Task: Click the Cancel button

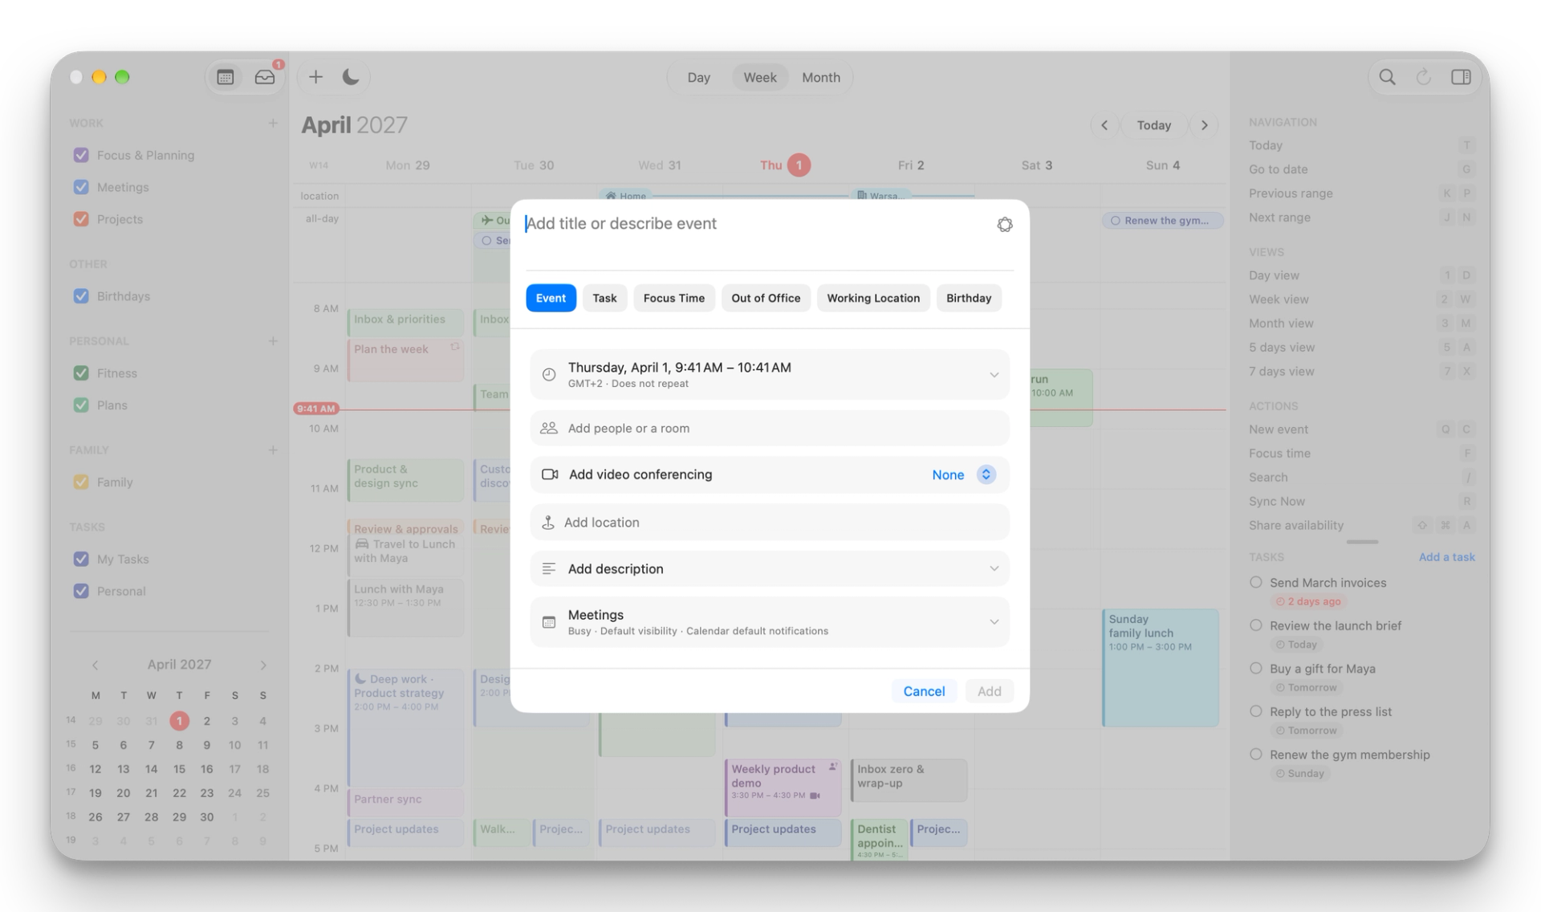Action: point(924,691)
